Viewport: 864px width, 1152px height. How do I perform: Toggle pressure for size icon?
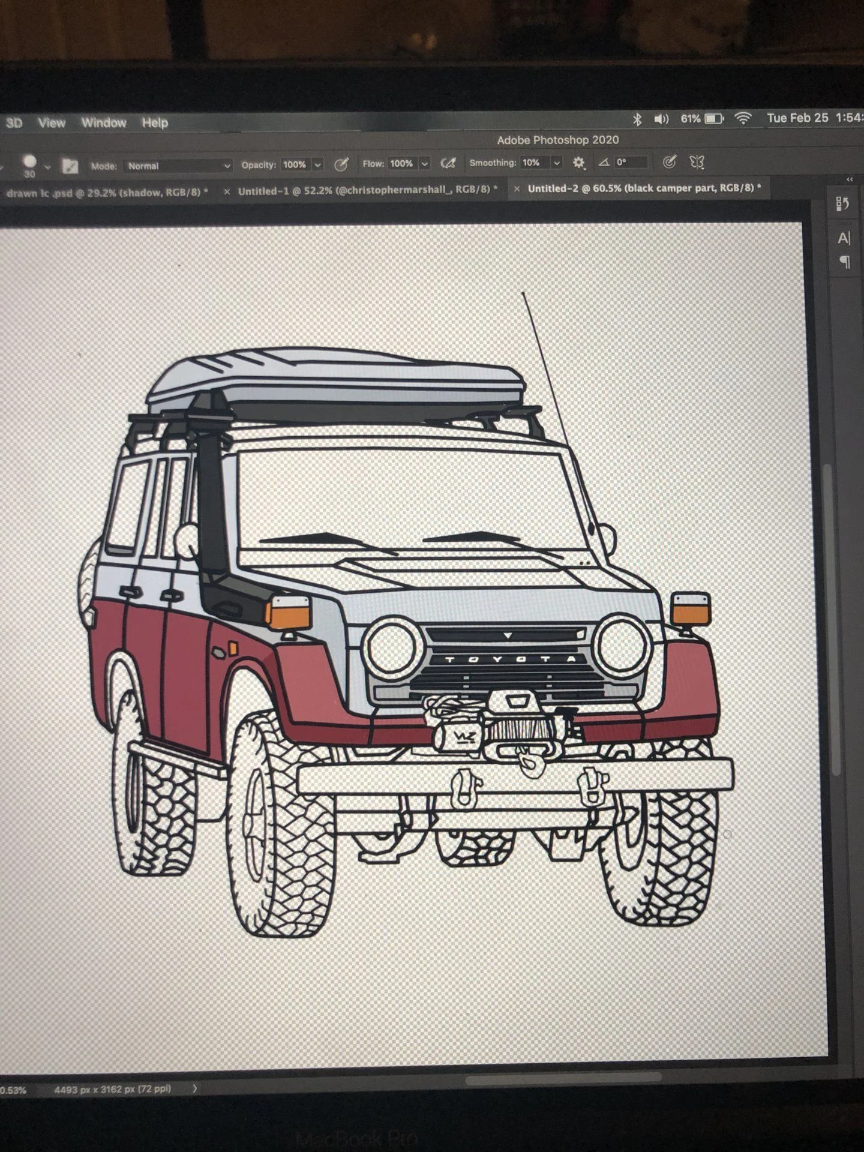pos(670,161)
